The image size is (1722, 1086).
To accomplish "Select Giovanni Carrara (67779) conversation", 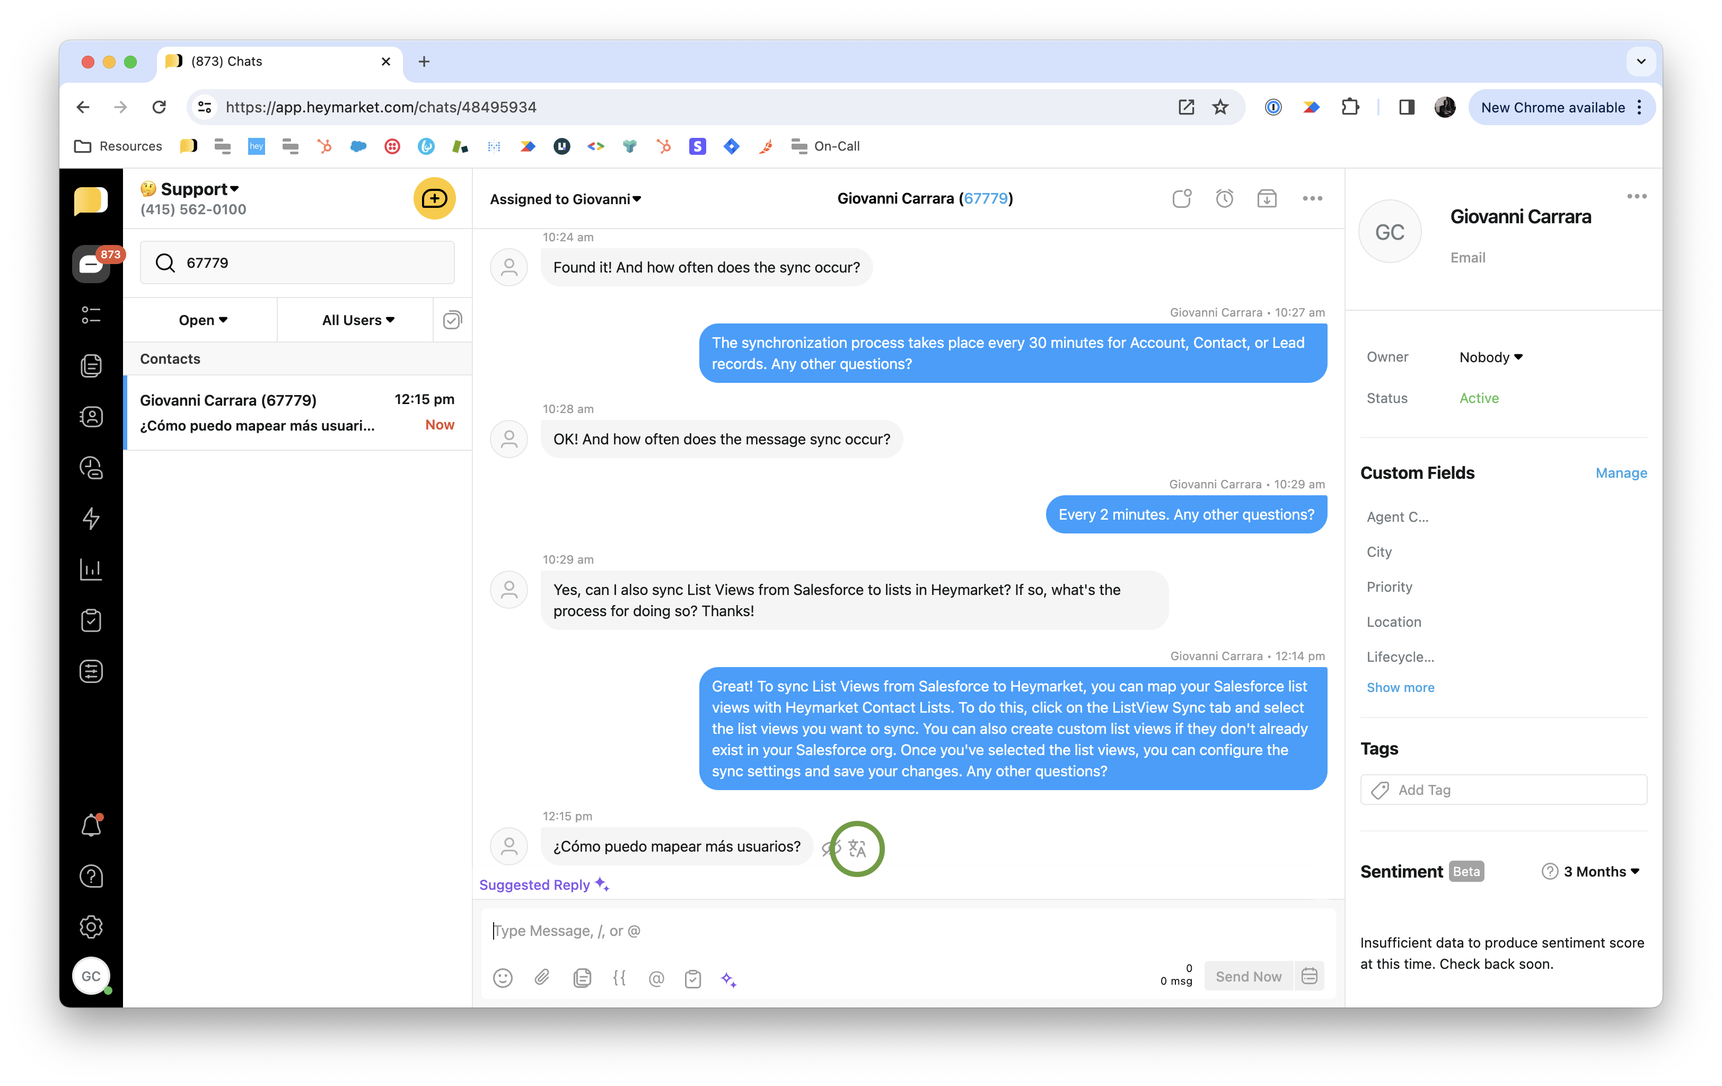I will coord(297,412).
